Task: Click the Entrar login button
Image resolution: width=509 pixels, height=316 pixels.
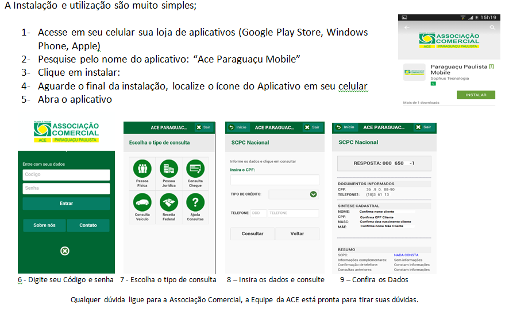Action: (x=66, y=204)
